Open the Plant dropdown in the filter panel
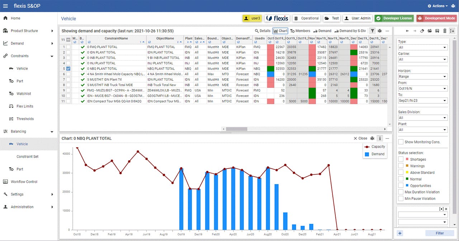Screen dimensions: 459x241 422,130
